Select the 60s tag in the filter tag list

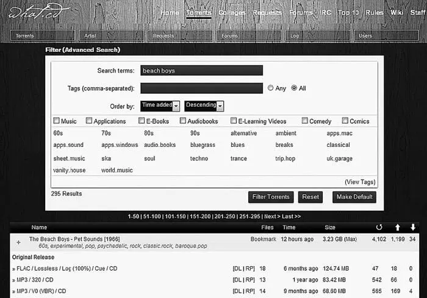pyautogui.click(x=58, y=133)
